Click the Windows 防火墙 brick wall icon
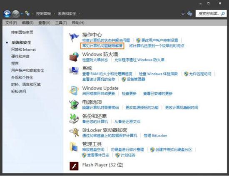This screenshot has height=176, width=229. click(x=74, y=57)
